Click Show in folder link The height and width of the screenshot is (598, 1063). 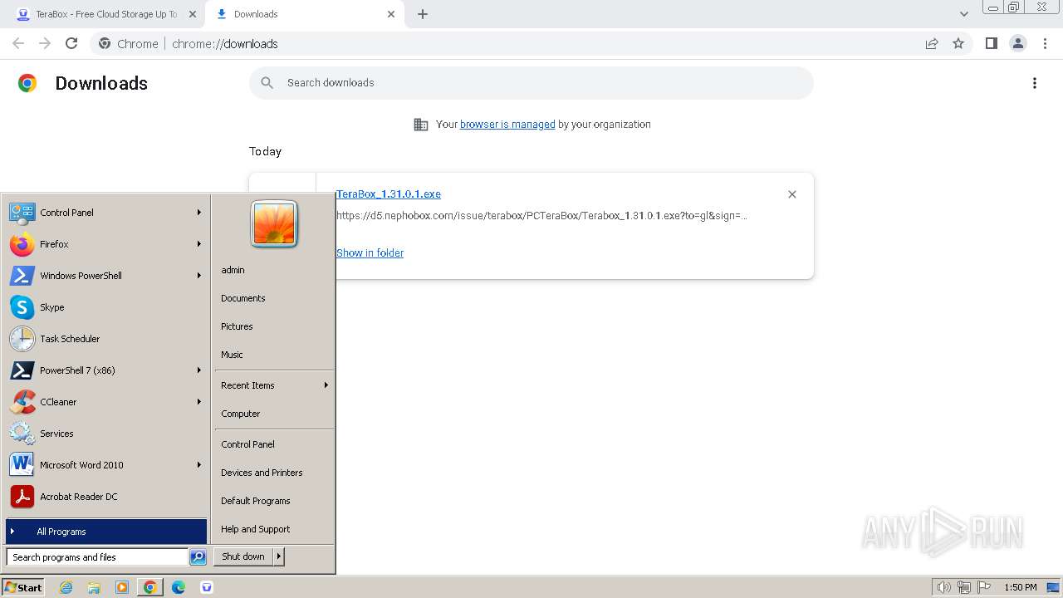coord(370,253)
